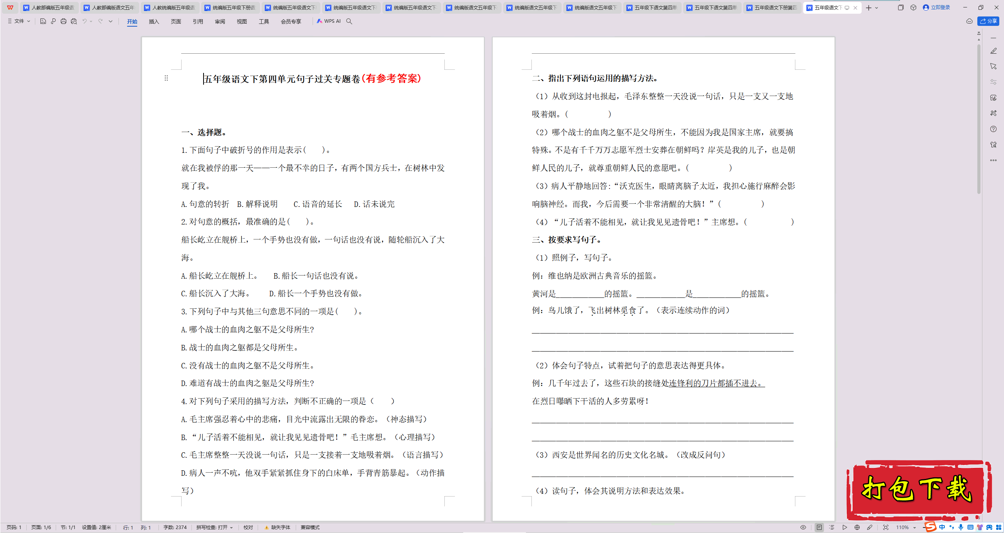Click the Save icon in quick toolbar
The image size is (1004, 533).
pos(43,21)
